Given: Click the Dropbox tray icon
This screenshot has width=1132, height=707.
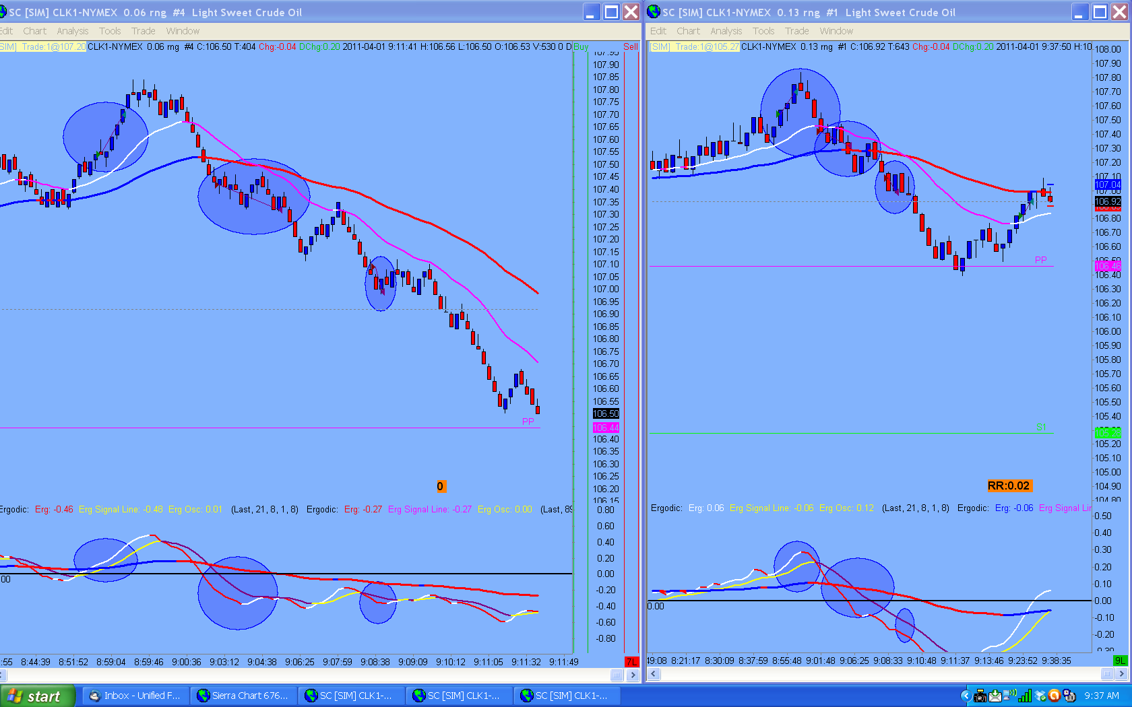Looking at the screenshot, I should click(x=1040, y=696).
